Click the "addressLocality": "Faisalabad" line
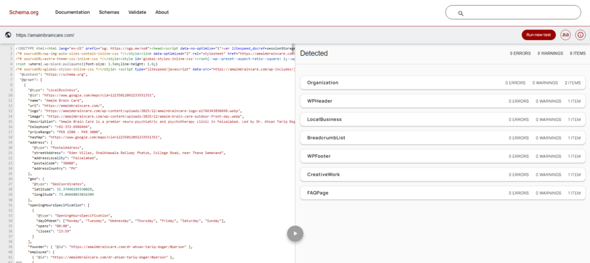 [65, 158]
